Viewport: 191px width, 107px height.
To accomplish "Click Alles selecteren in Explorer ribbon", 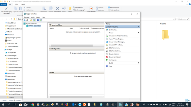I will click(113, 7).
